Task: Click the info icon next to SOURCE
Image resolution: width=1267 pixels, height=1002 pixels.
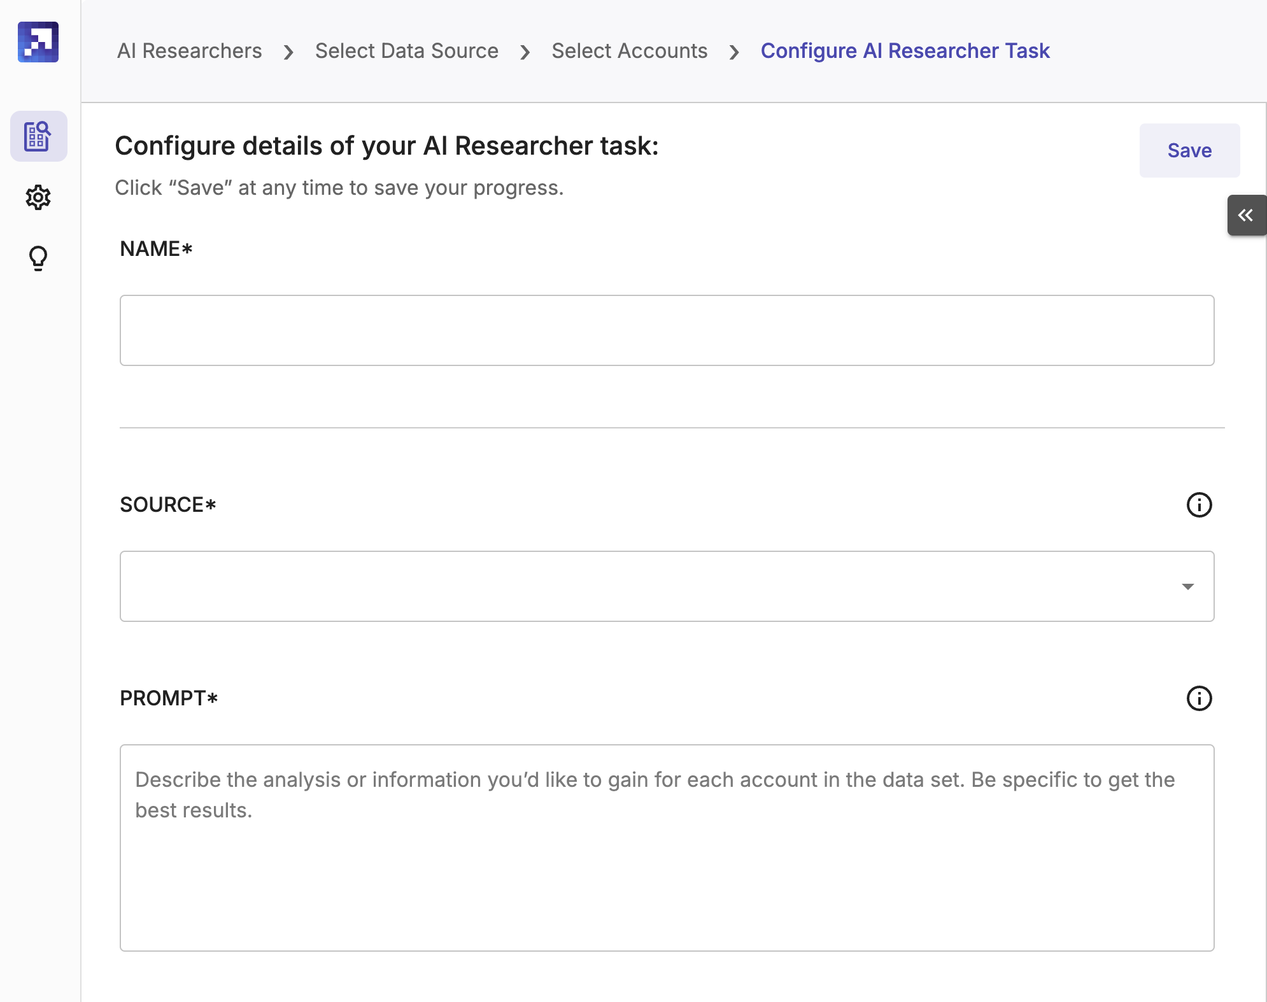Action: (1198, 504)
